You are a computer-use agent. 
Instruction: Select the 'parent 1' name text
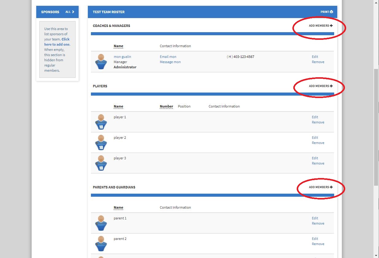click(x=120, y=218)
